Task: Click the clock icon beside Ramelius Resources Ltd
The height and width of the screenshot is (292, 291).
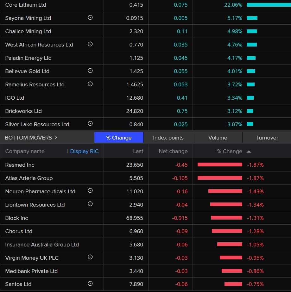Action: click(90, 84)
